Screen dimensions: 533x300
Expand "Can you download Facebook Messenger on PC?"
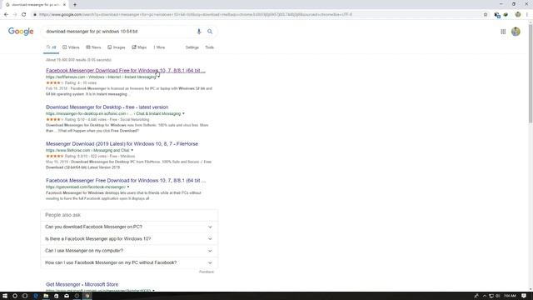coord(128,227)
